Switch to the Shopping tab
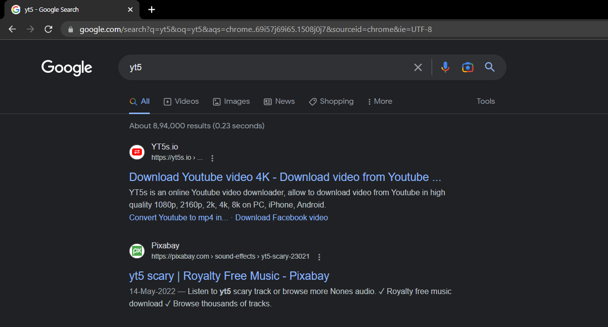608x327 pixels. coord(331,101)
